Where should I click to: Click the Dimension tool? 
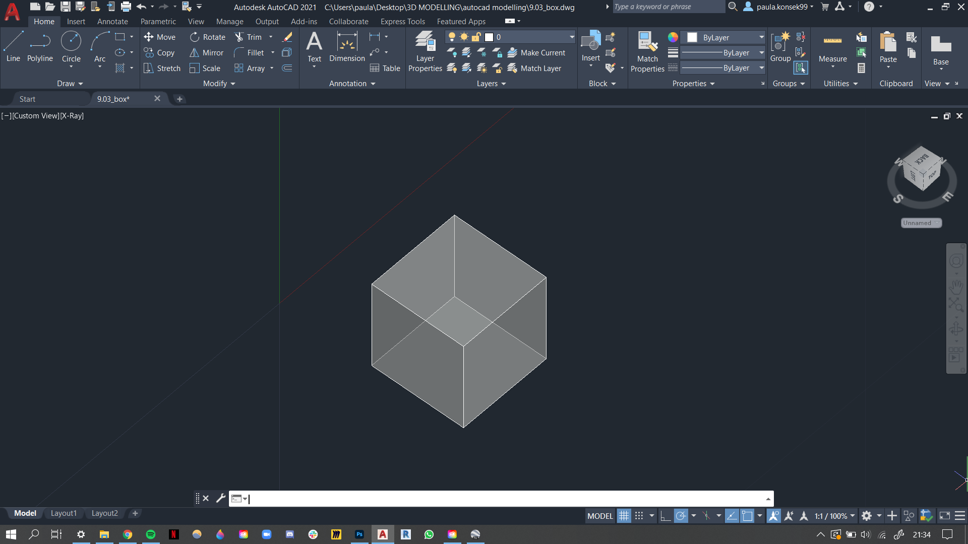point(347,46)
